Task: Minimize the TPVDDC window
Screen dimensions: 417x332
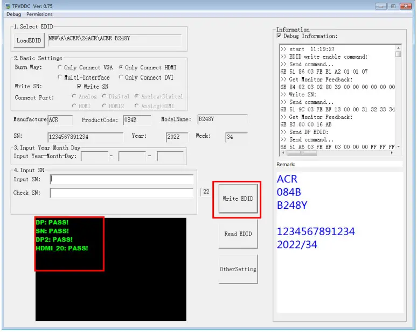Action: (381, 6)
